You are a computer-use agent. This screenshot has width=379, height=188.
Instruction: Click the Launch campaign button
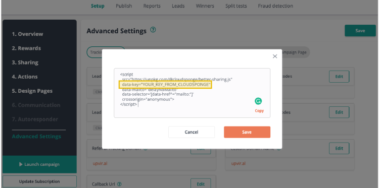point(39,164)
